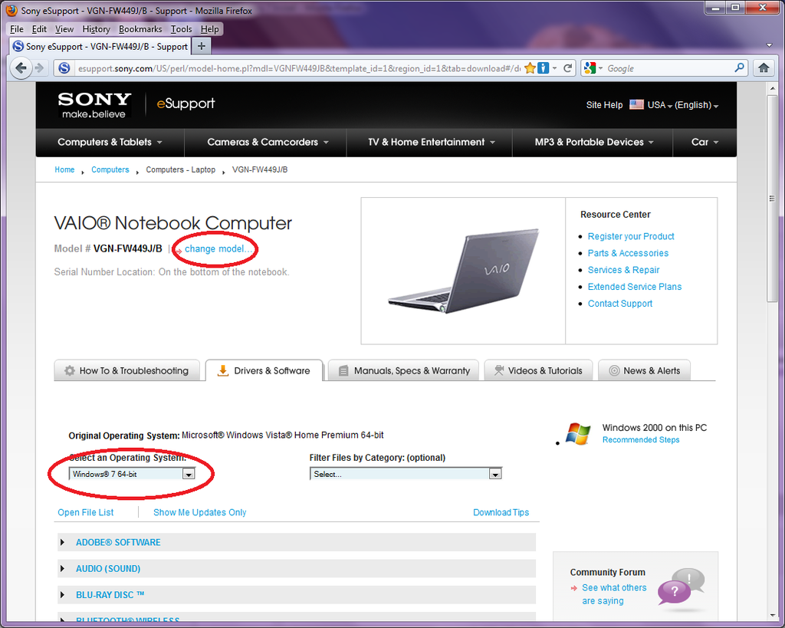Open the (English) language dropdown
Screen dimensions: 785x628
[696, 105]
